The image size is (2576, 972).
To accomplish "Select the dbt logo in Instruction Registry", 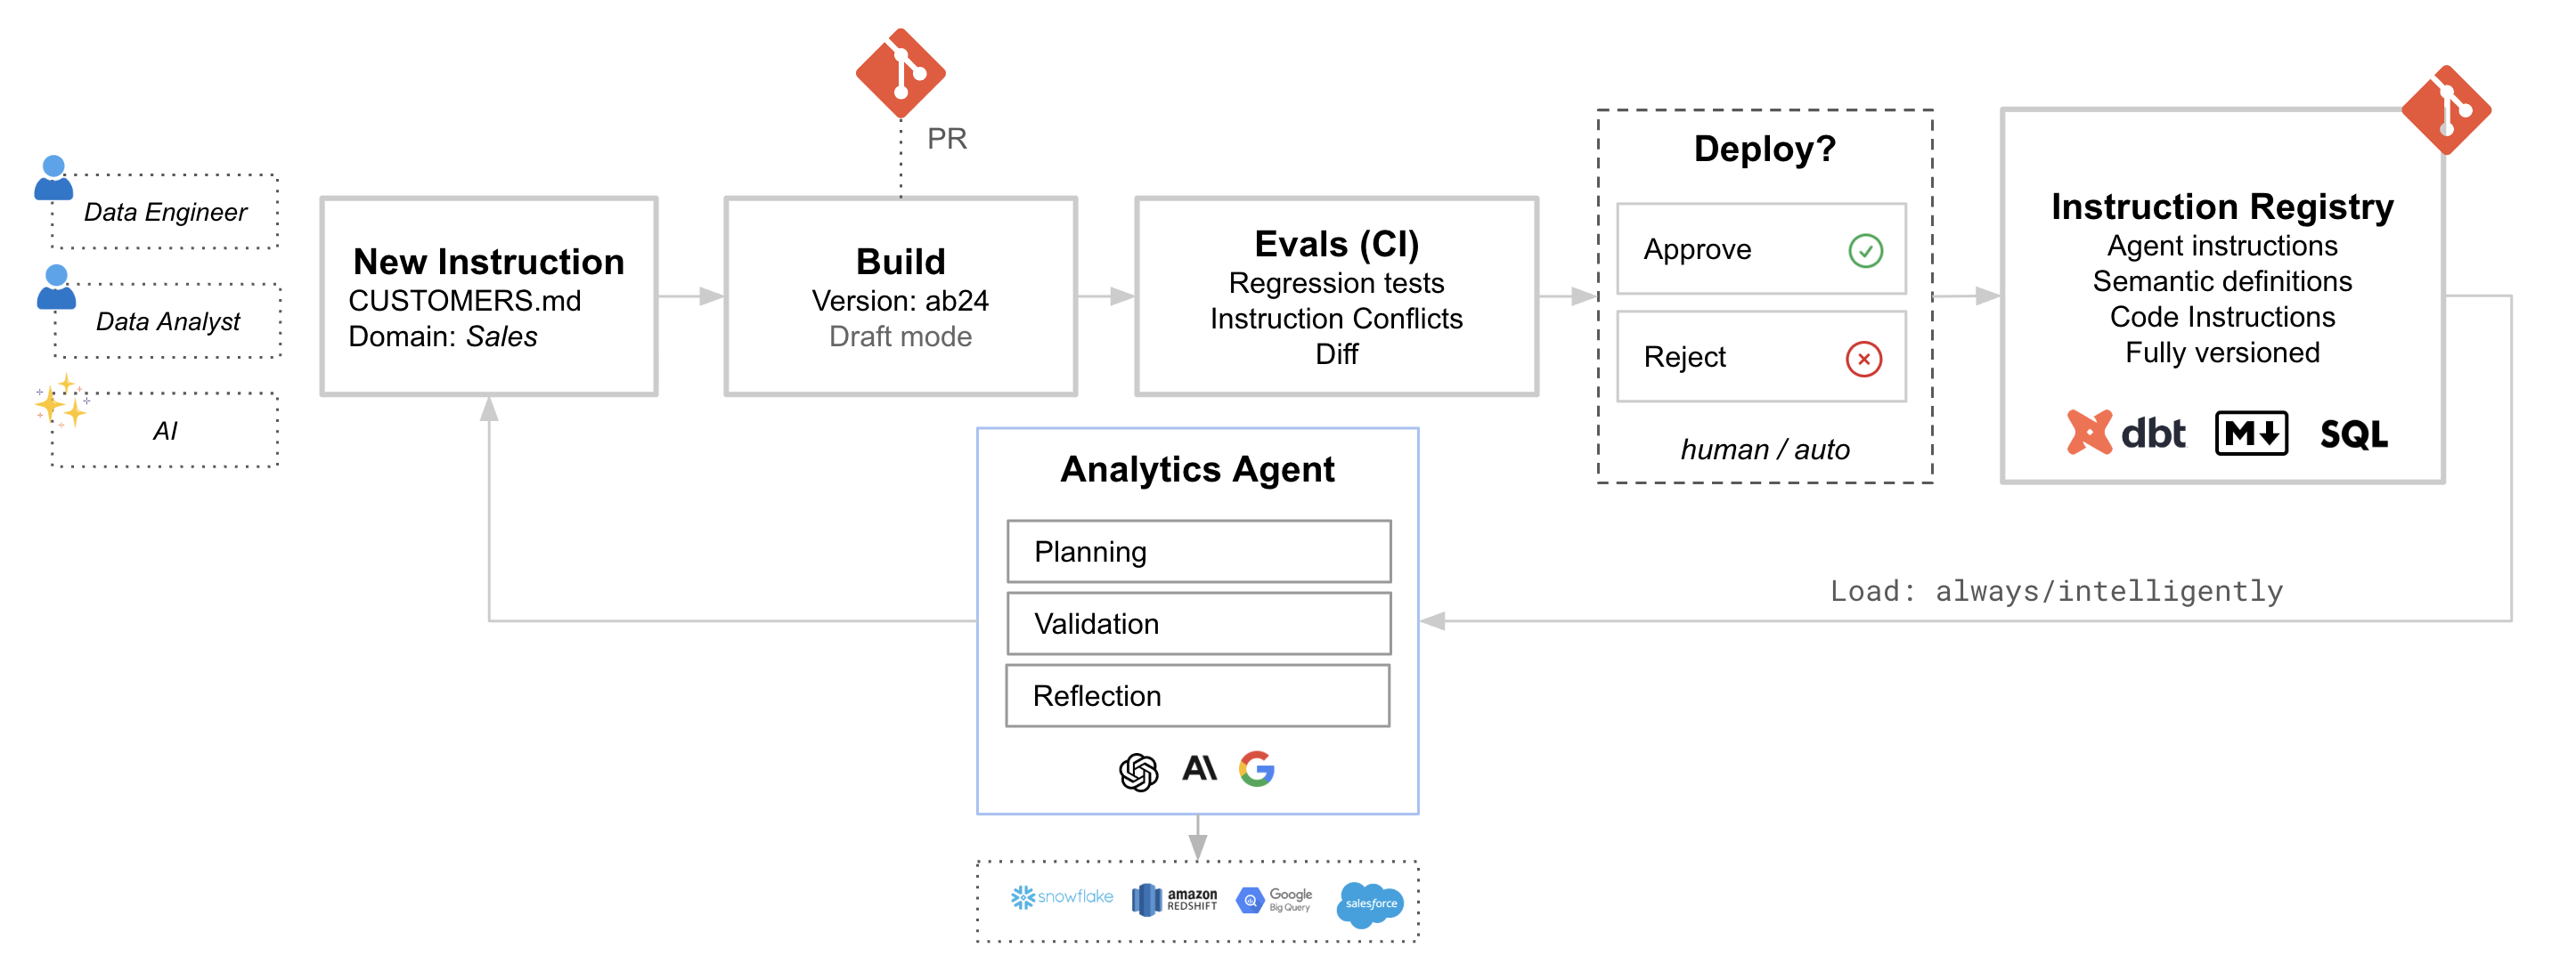I will coord(2127,433).
